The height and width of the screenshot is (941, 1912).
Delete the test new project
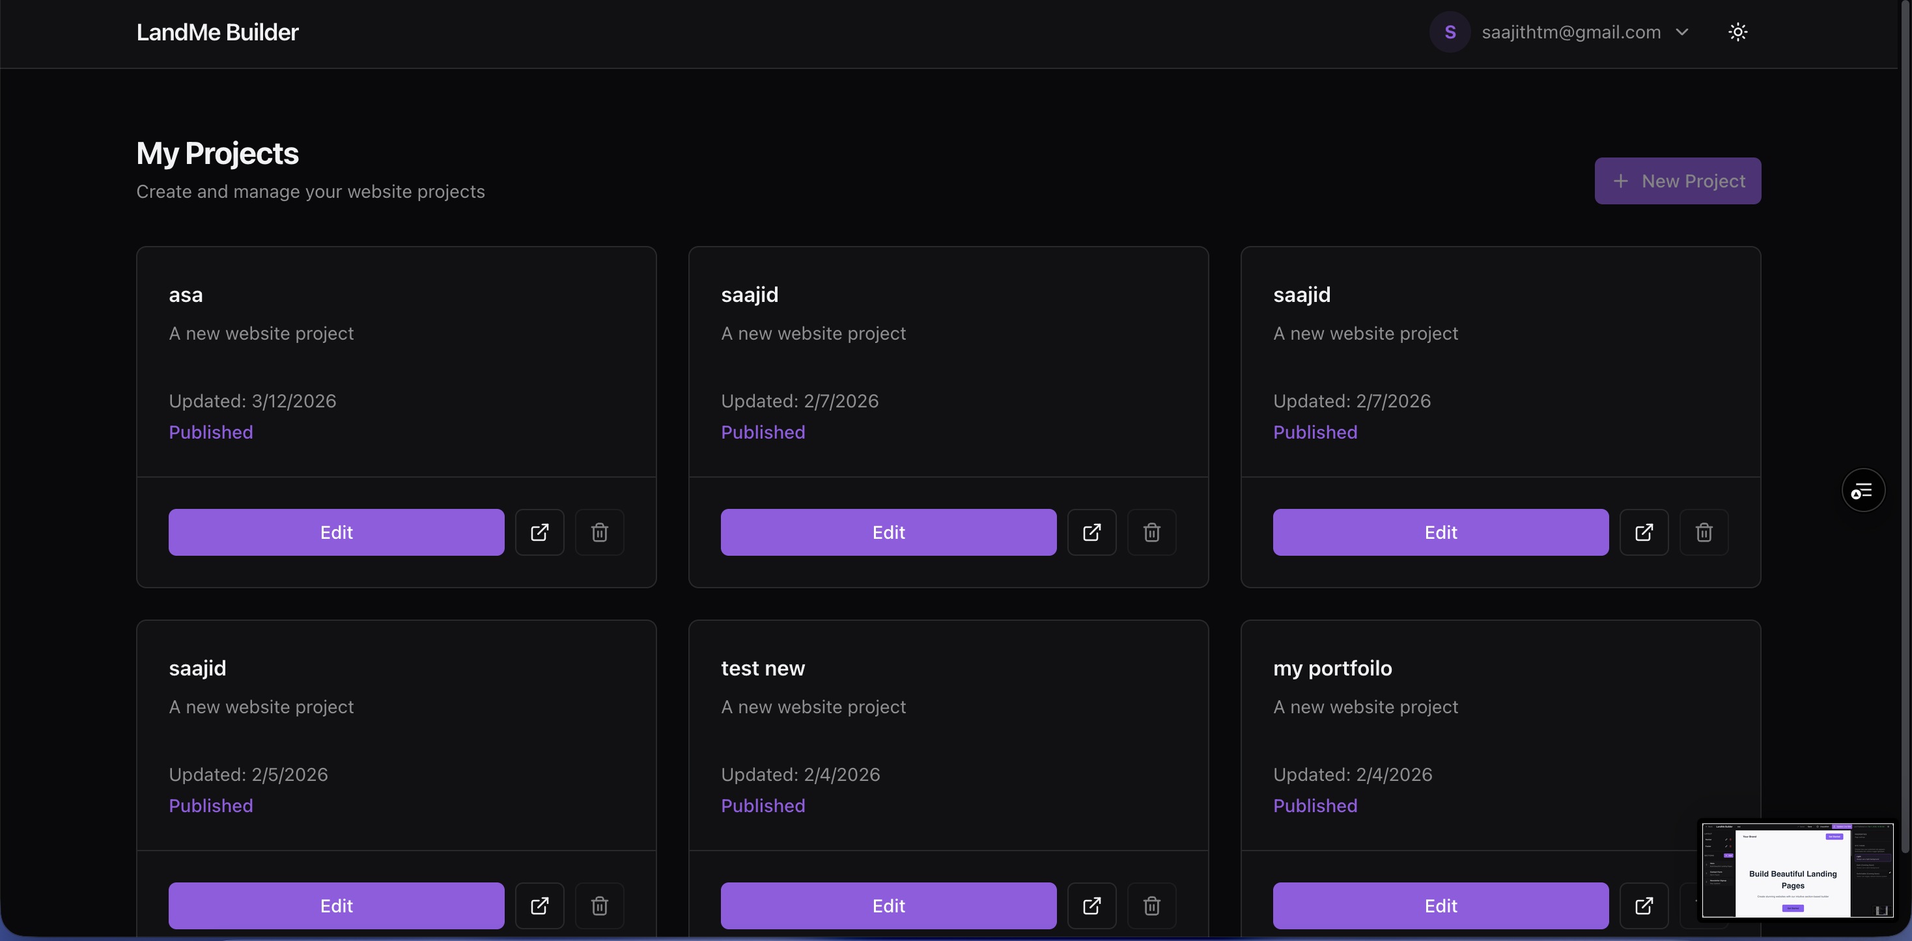pyautogui.click(x=1152, y=905)
